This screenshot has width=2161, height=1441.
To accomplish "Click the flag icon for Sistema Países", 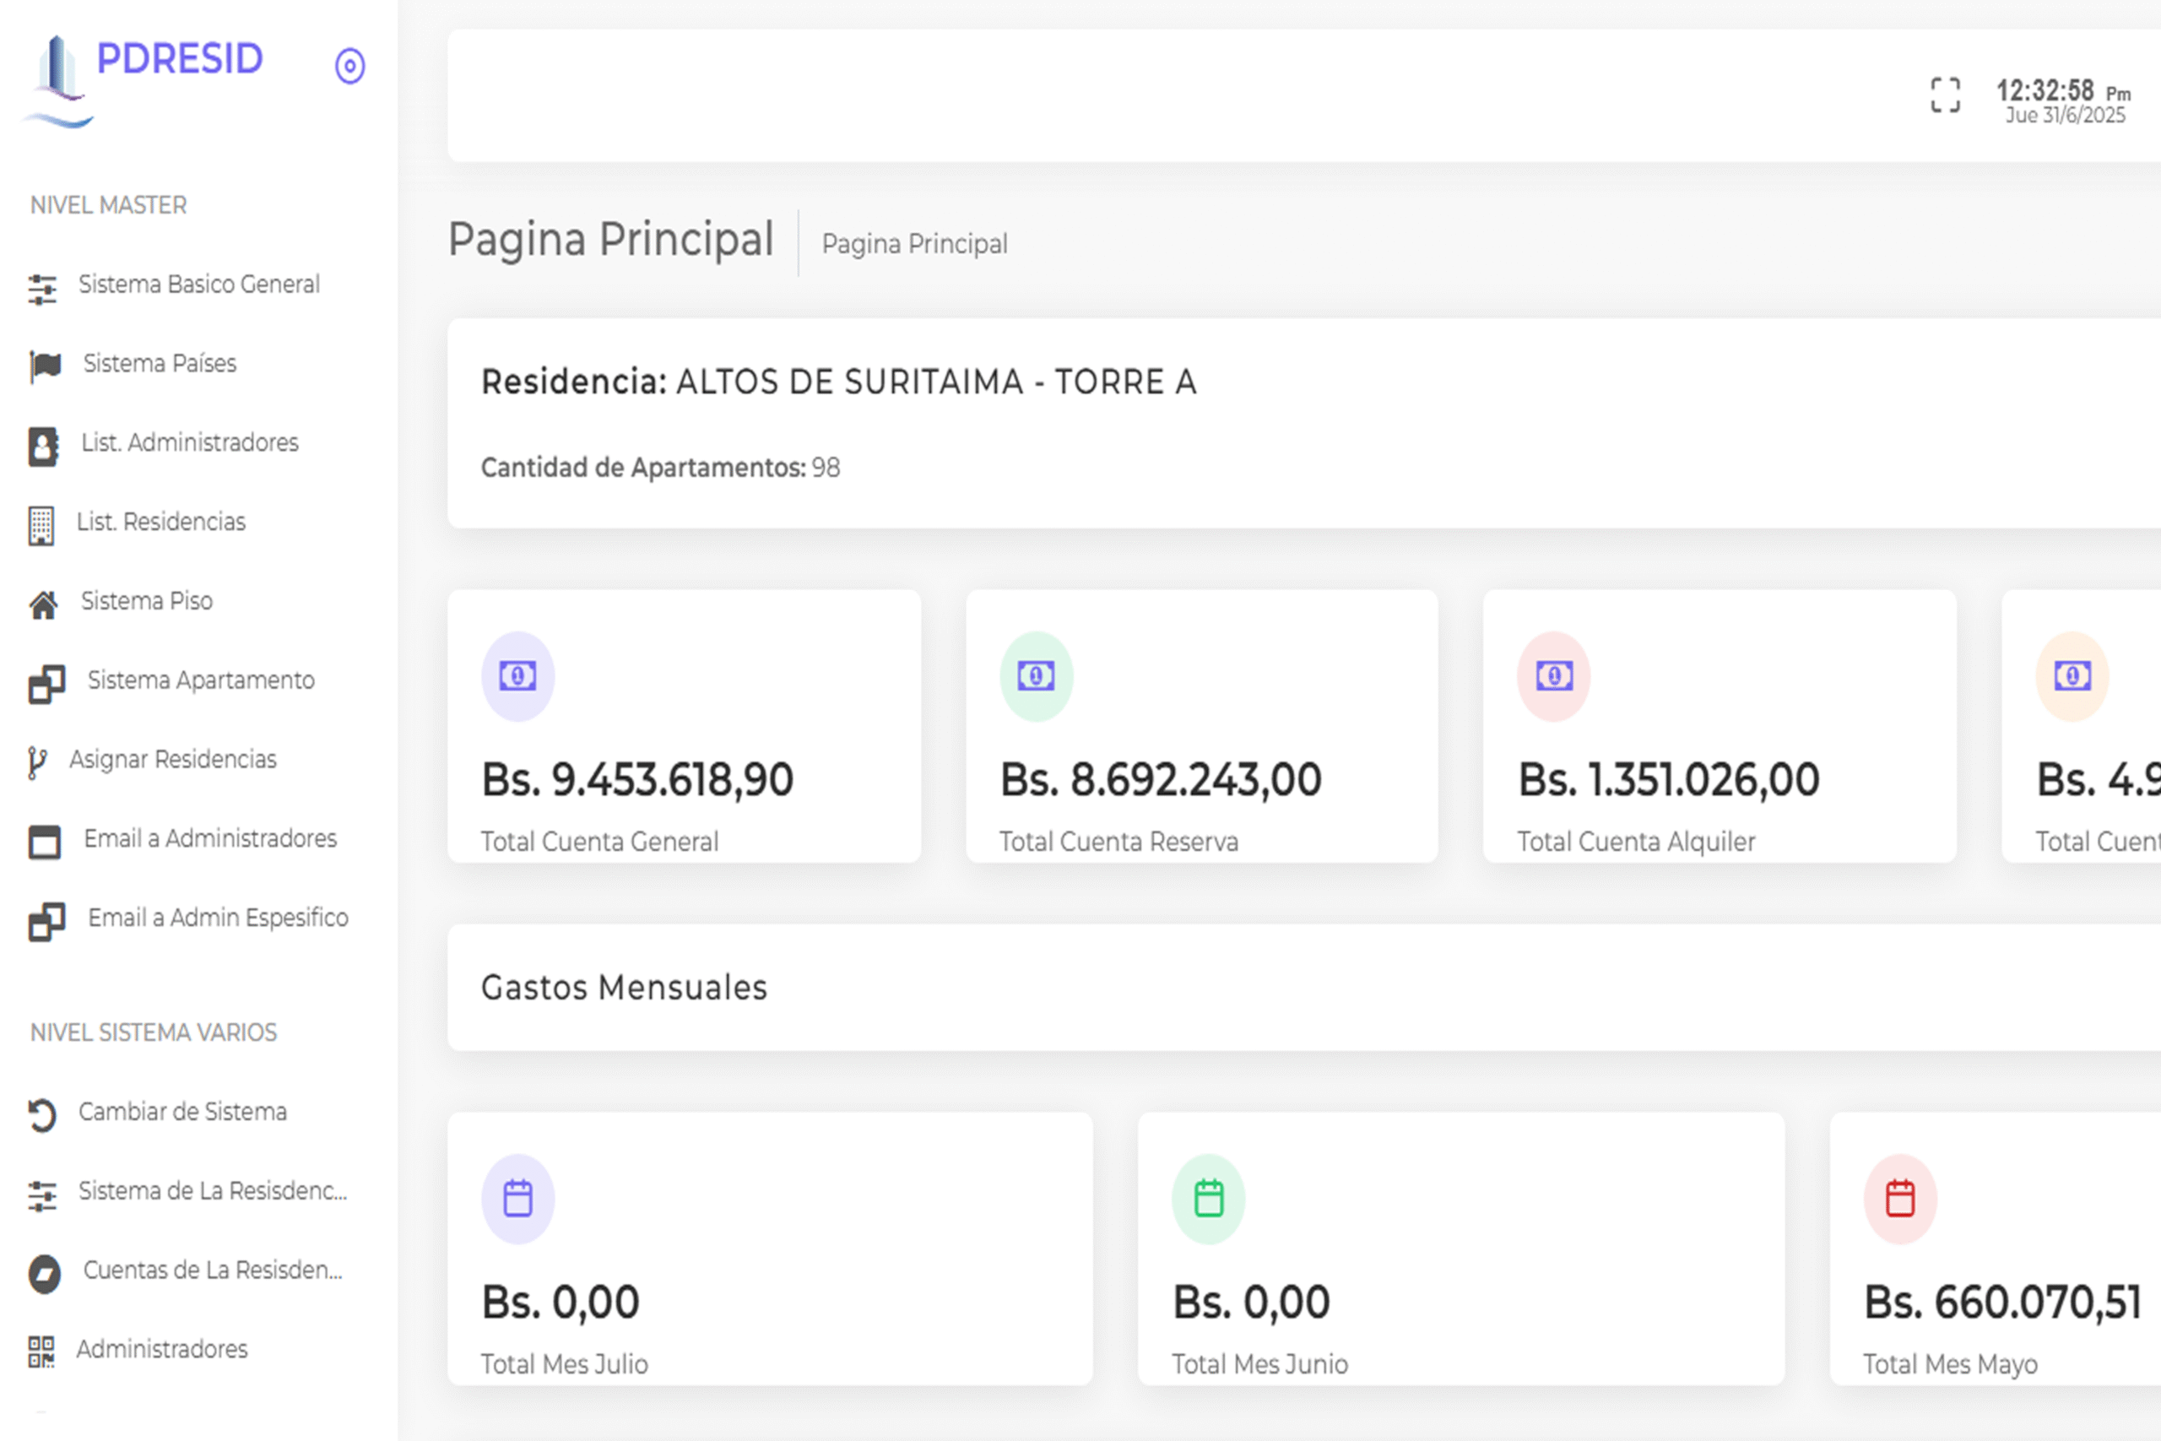I will [44, 366].
